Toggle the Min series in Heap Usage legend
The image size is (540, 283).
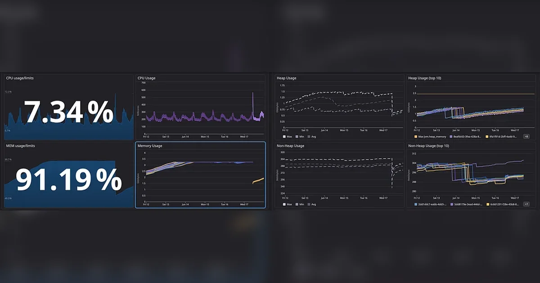tap(300, 136)
